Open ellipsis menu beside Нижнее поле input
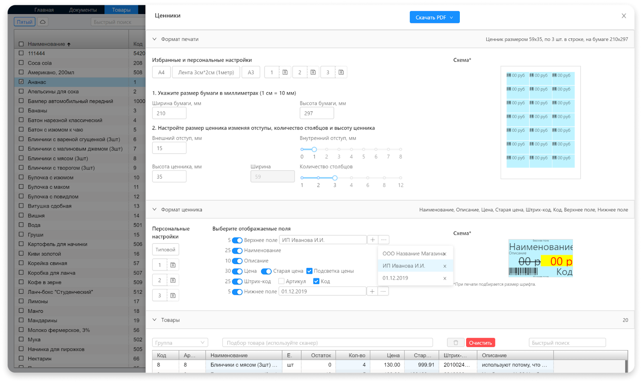This screenshot has width=642, height=383. point(383,291)
